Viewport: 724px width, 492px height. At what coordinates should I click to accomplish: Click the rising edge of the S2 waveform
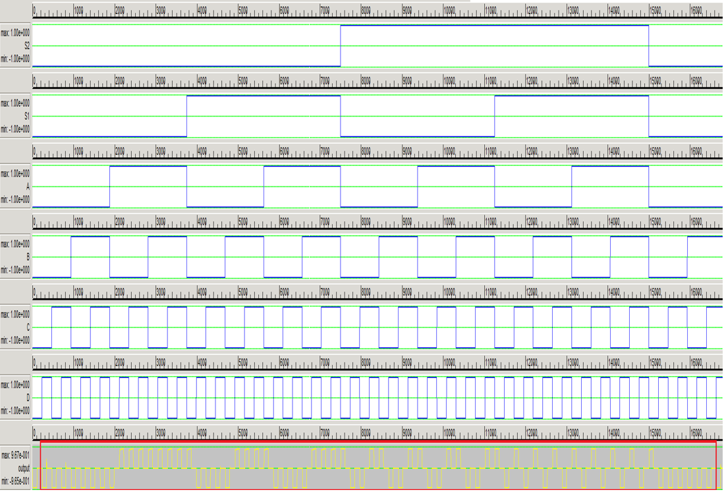coord(341,46)
